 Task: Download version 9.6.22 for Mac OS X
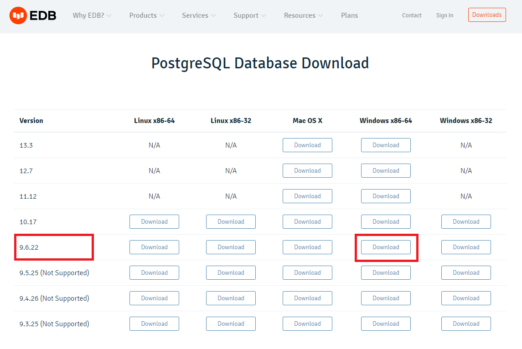pyautogui.click(x=307, y=247)
